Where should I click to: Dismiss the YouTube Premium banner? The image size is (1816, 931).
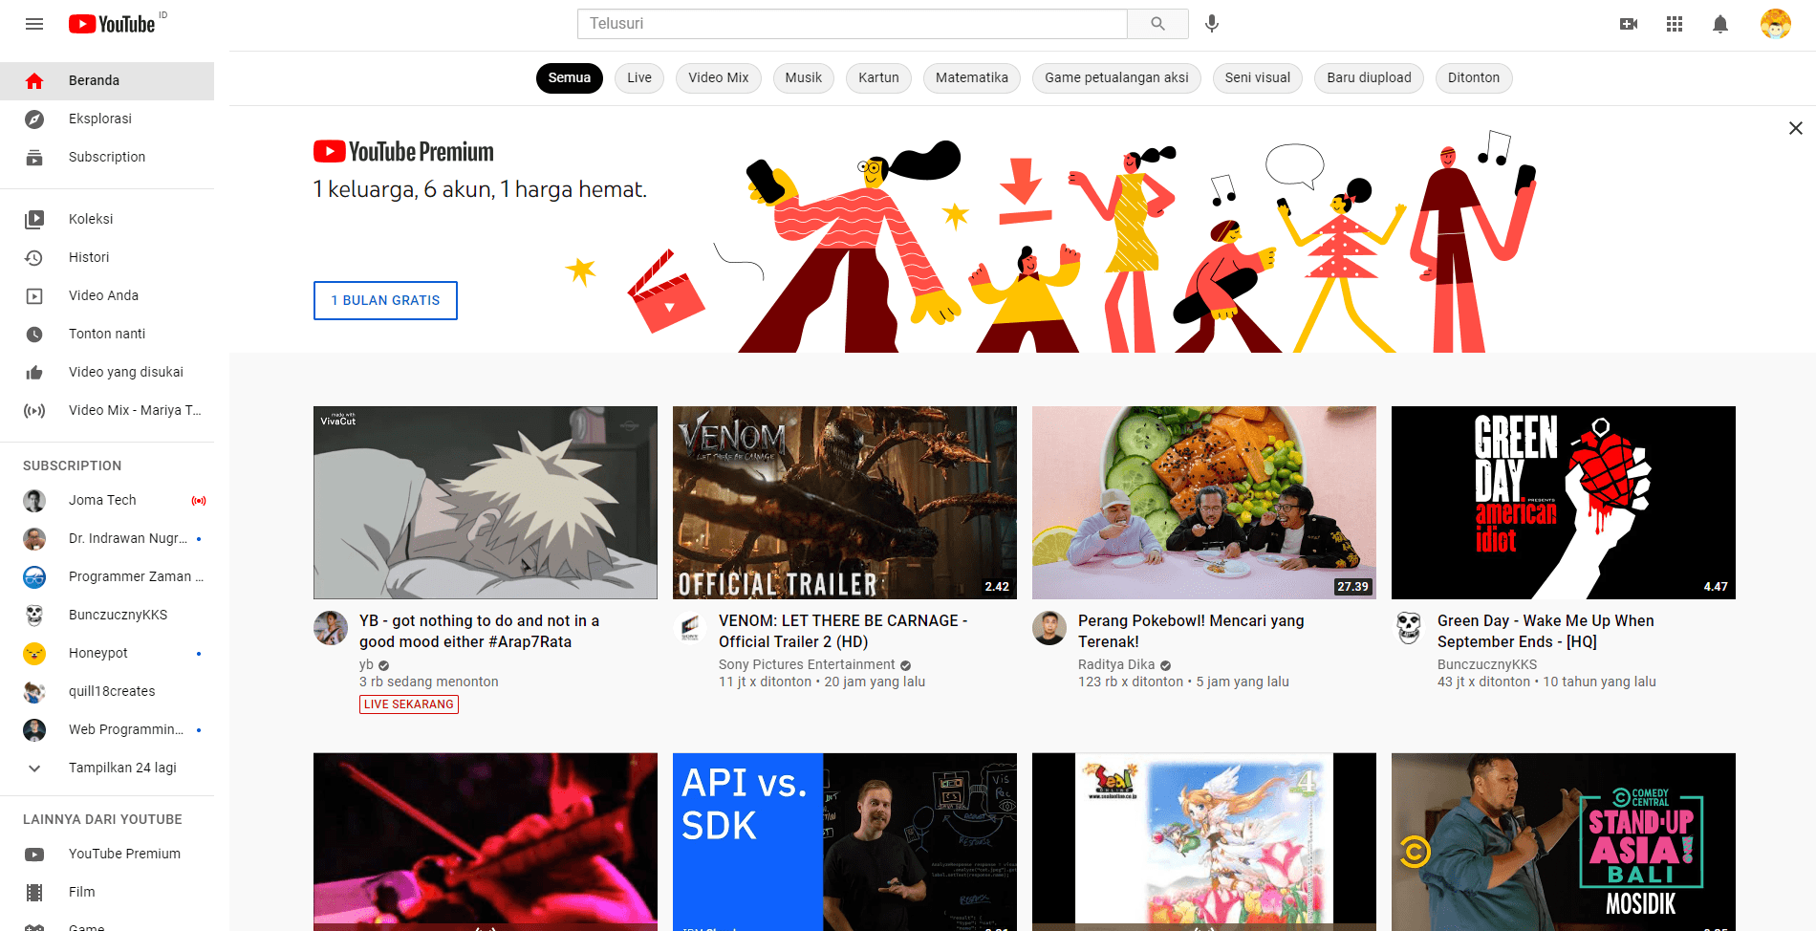tap(1796, 128)
